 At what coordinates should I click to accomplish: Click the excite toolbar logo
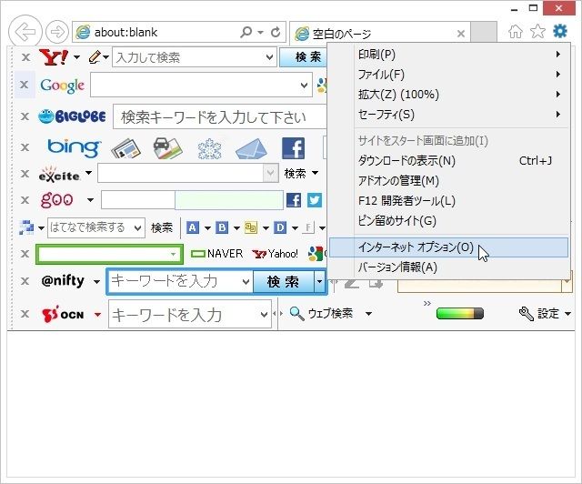(59, 174)
